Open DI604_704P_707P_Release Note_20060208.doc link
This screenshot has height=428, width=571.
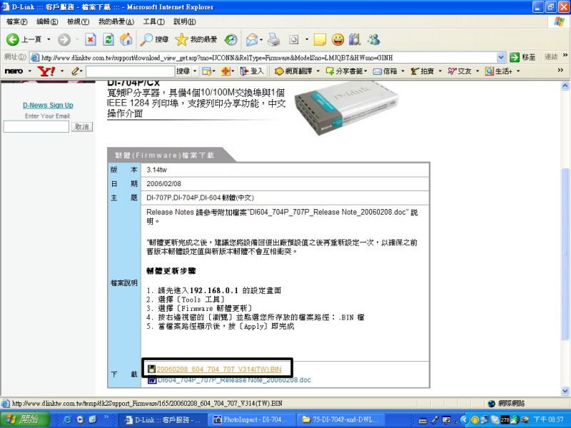pyautogui.click(x=234, y=380)
